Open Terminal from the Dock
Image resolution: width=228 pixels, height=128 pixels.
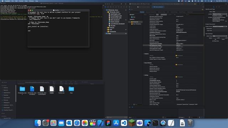click(155, 123)
